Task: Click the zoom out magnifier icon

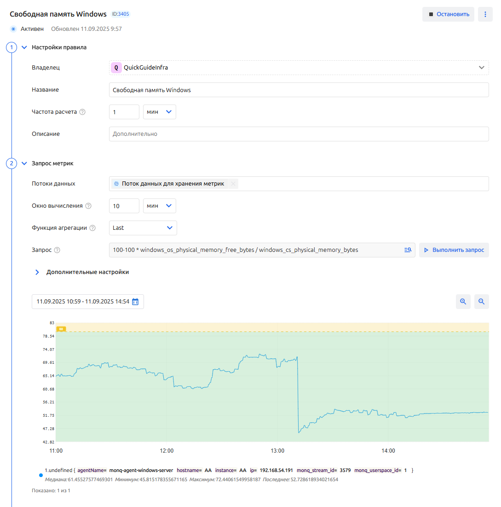Action: coord(481,302)
